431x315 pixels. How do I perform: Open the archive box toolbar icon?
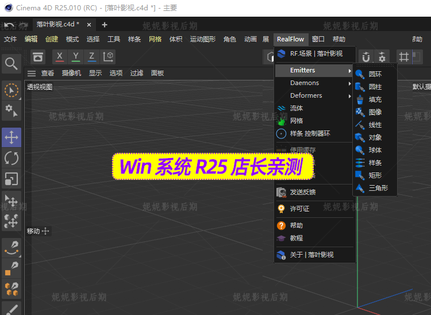tap(38, 57)
